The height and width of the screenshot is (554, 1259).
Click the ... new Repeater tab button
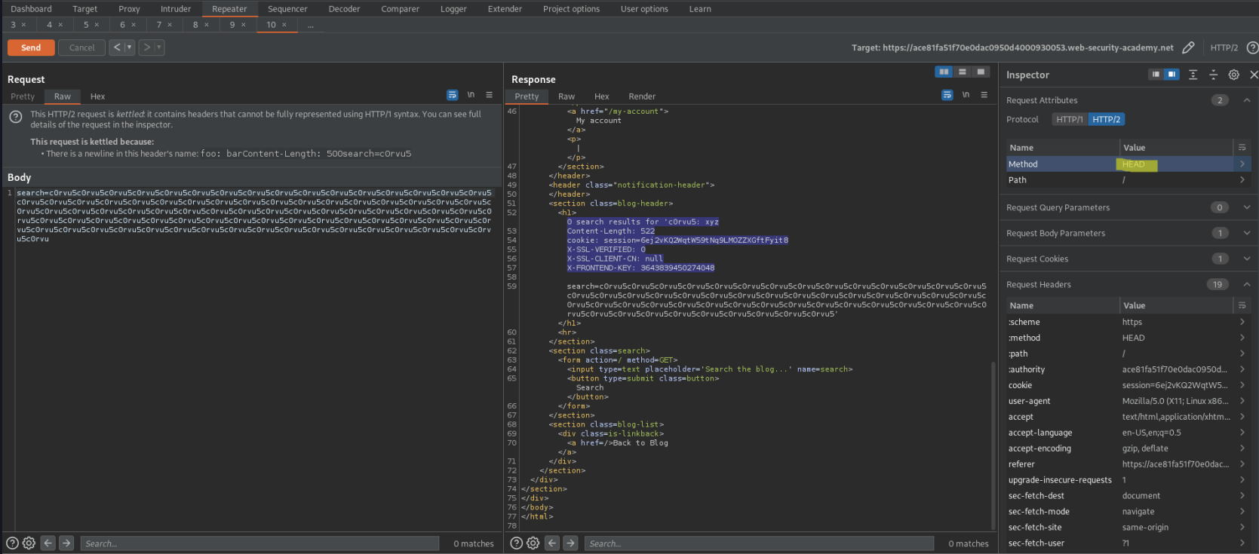pos(310,25)
